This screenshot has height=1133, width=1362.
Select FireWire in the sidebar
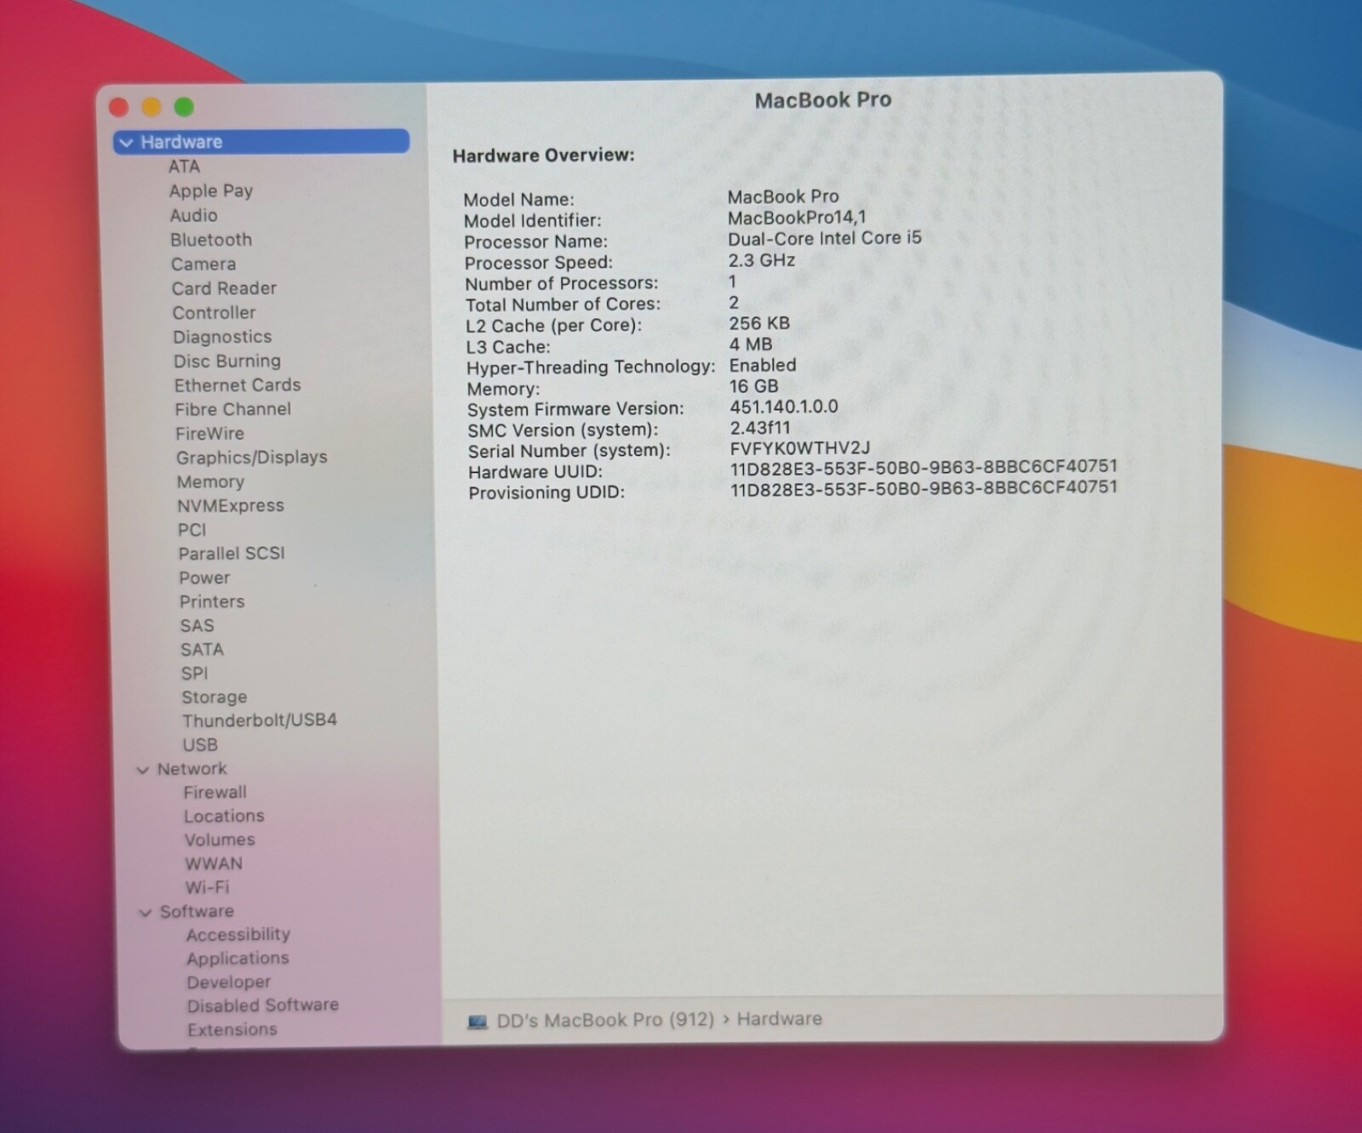pos(209,434)
